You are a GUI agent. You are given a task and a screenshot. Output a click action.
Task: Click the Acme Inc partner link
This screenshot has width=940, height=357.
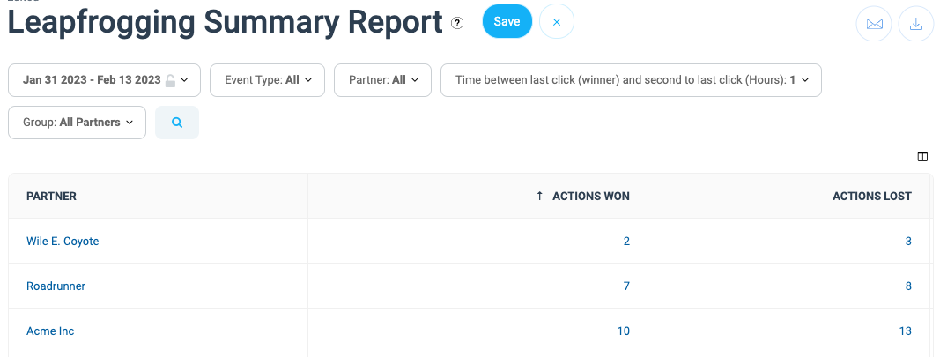[x=50, y=331]
